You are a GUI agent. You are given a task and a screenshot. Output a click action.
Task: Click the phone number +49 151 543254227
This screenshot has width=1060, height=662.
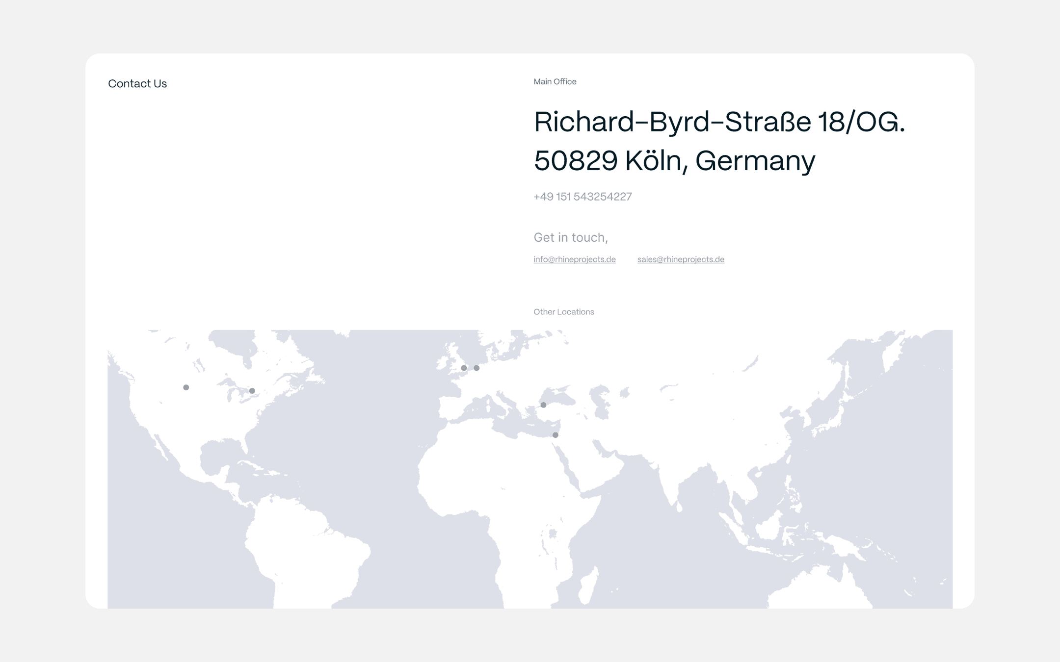click(583, 197)
